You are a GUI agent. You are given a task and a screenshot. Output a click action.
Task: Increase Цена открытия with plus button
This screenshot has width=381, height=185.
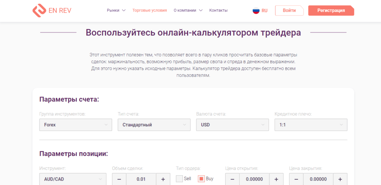pyautogui.click(x=276, y=179)
